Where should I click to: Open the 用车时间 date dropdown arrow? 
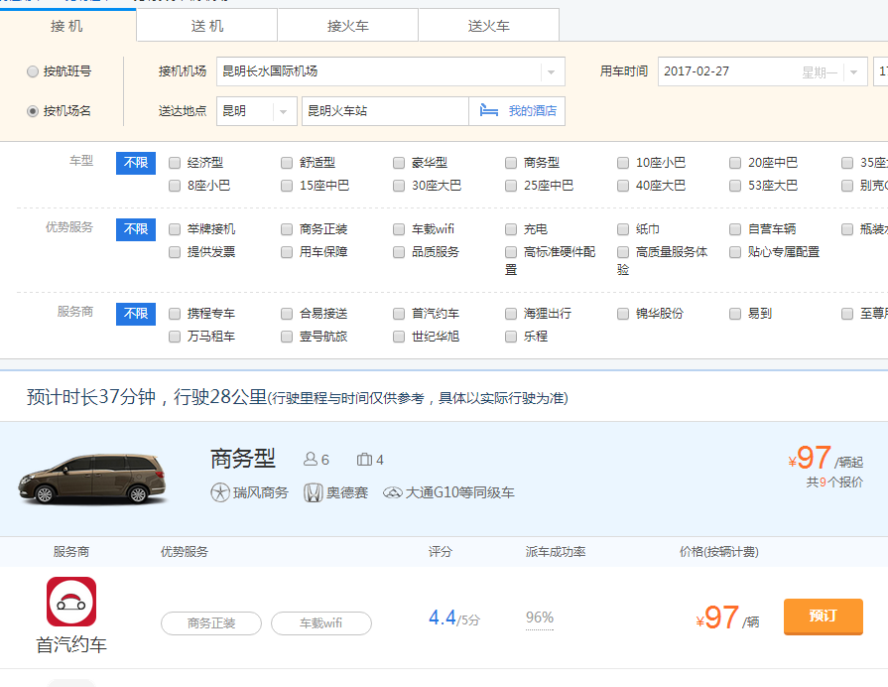point(854,72)
